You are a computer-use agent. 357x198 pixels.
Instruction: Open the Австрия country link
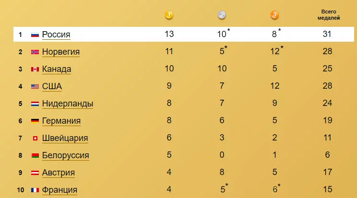(58, 173)
